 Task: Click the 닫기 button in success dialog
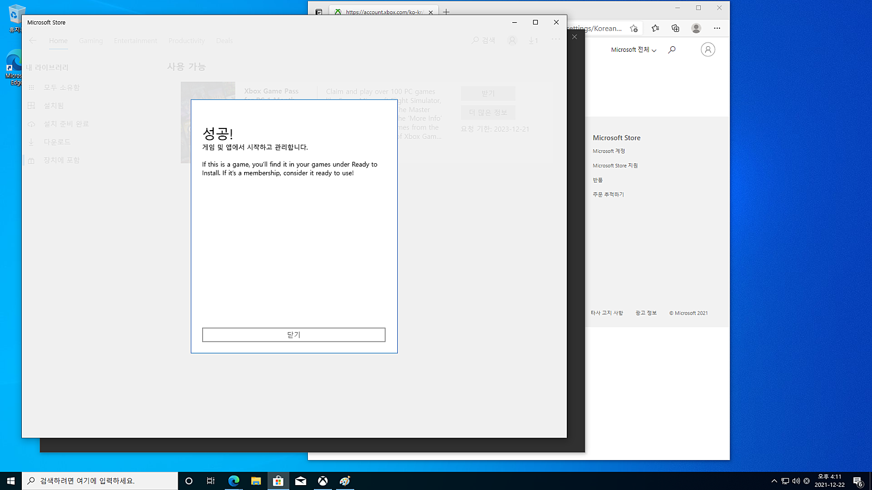click(294, 335)
